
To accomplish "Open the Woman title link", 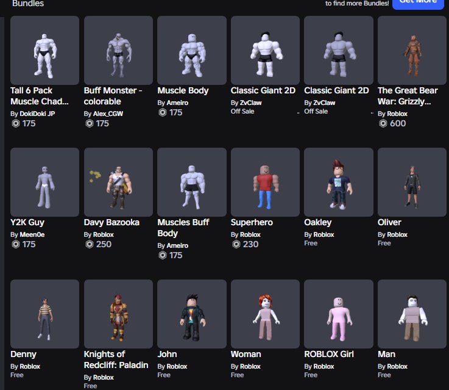I will tap(246, 355).
